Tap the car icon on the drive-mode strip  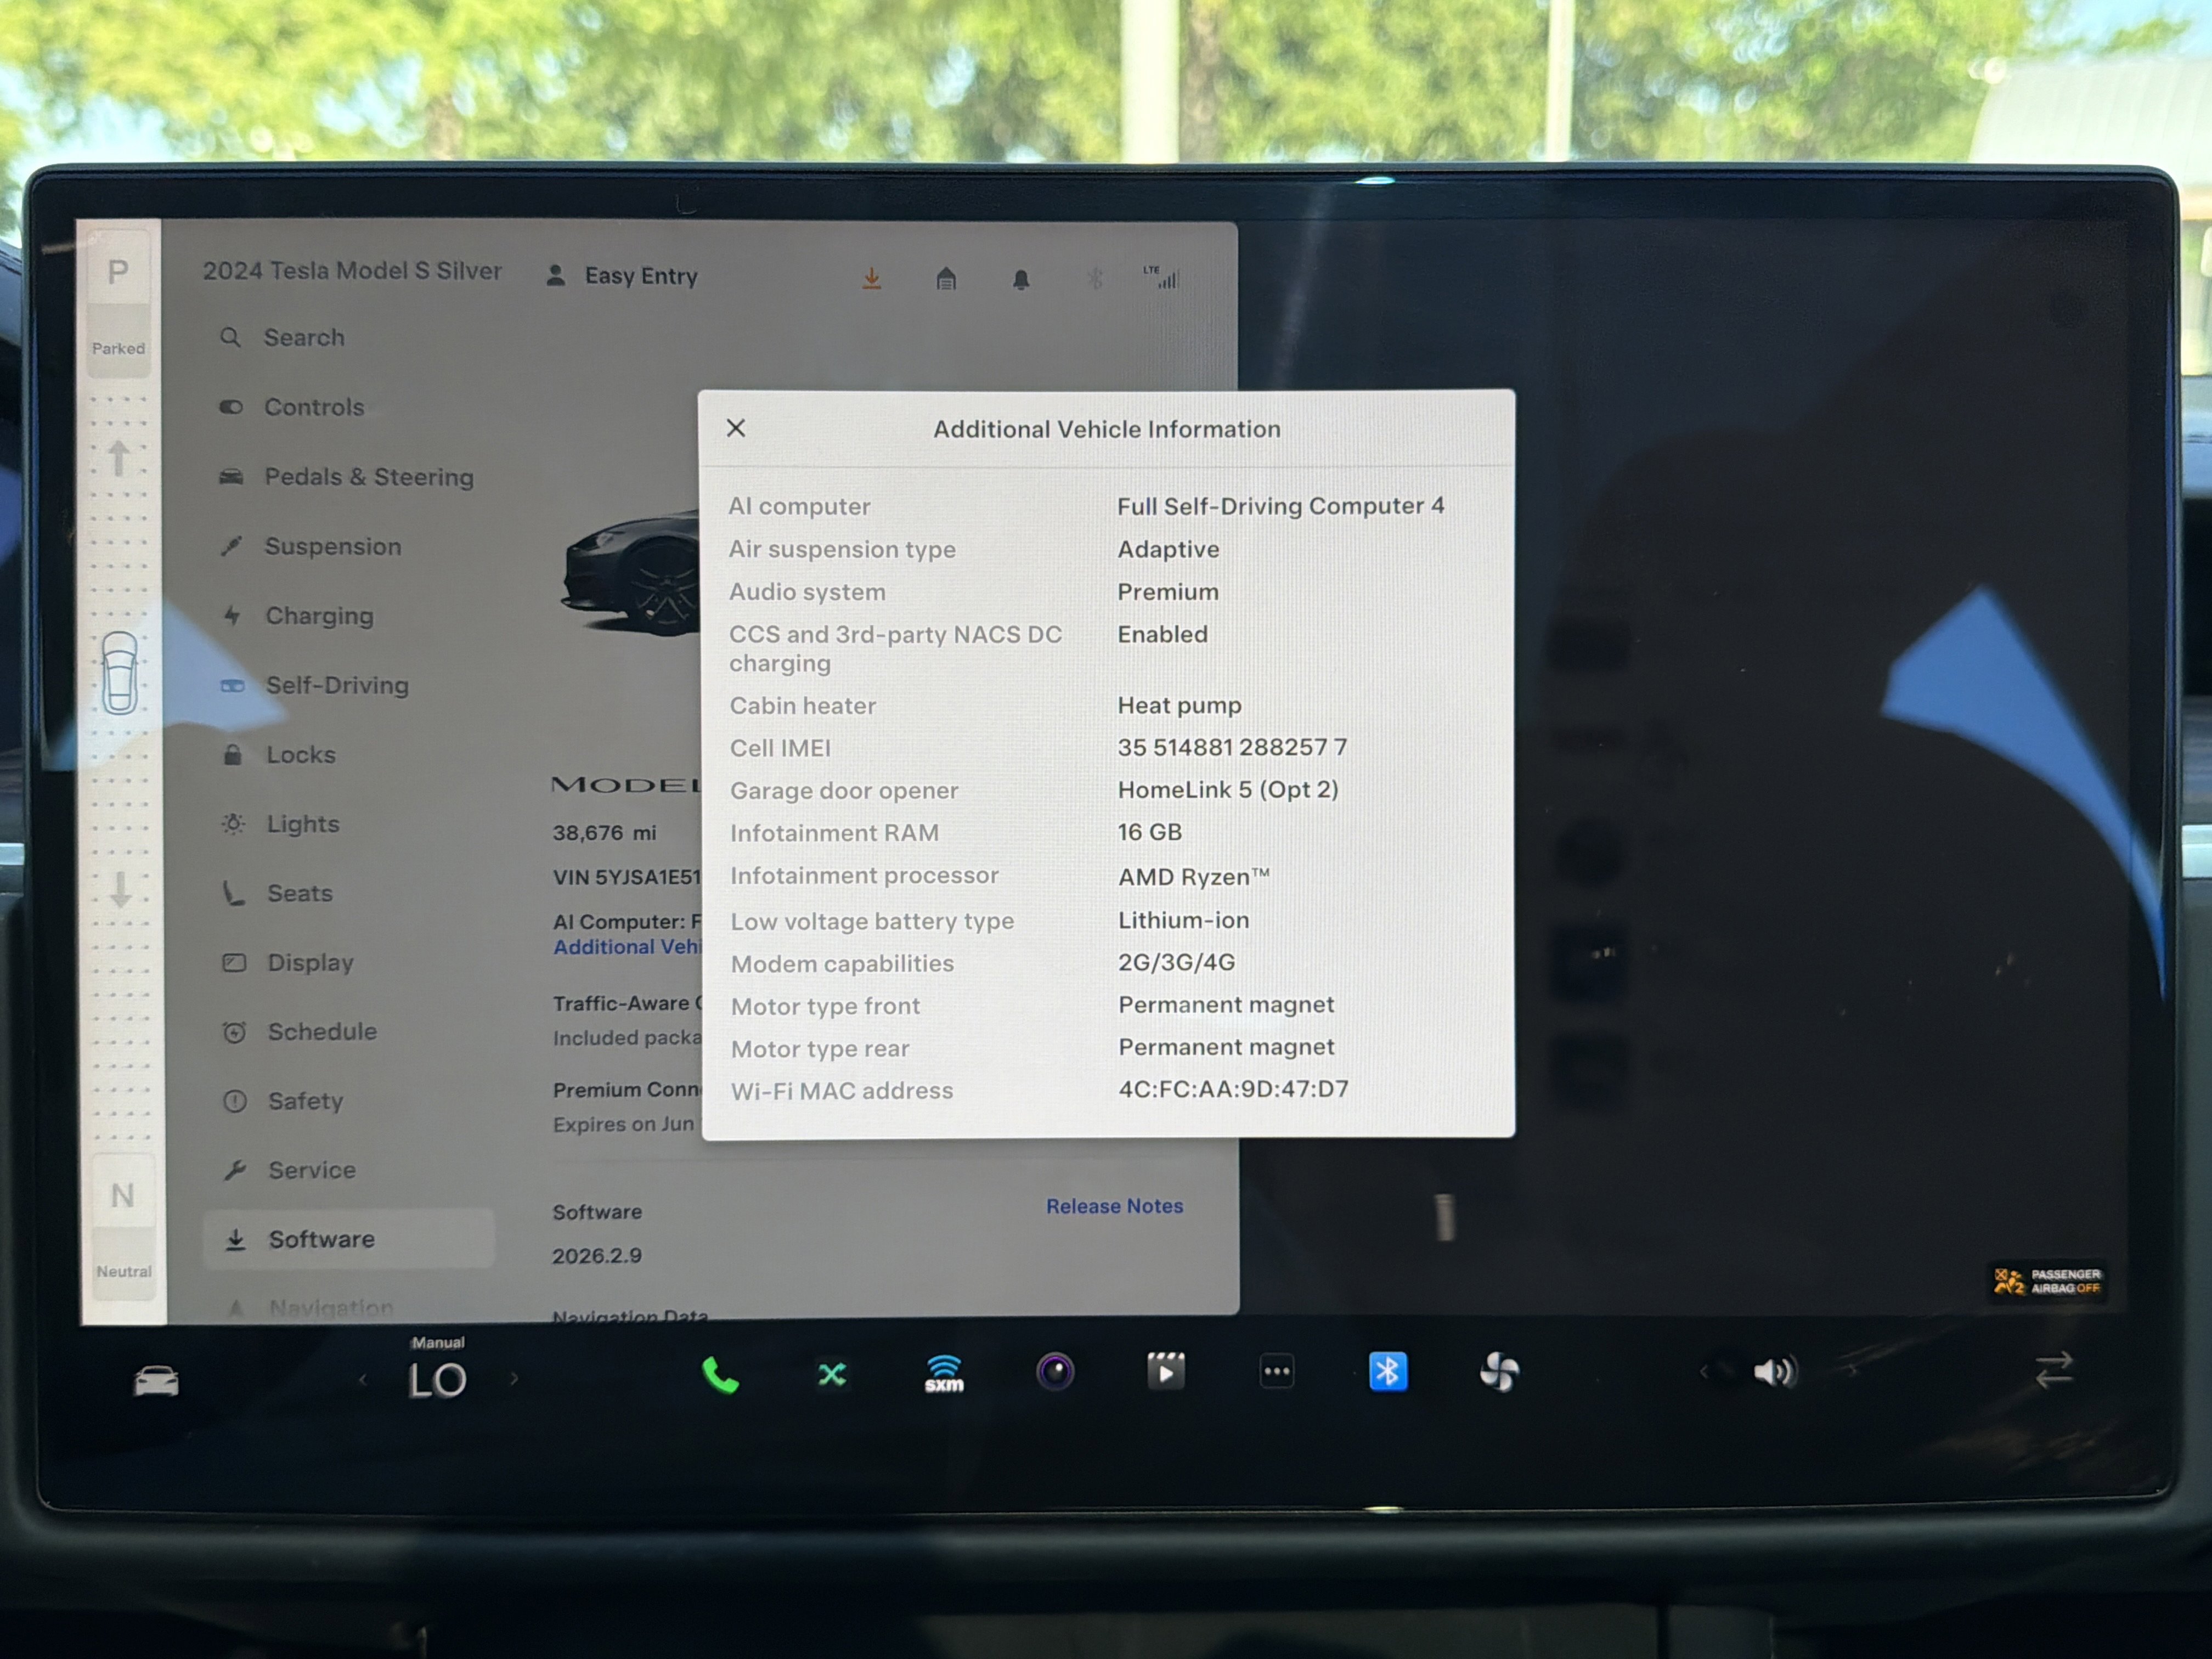[x=119, y=673]
